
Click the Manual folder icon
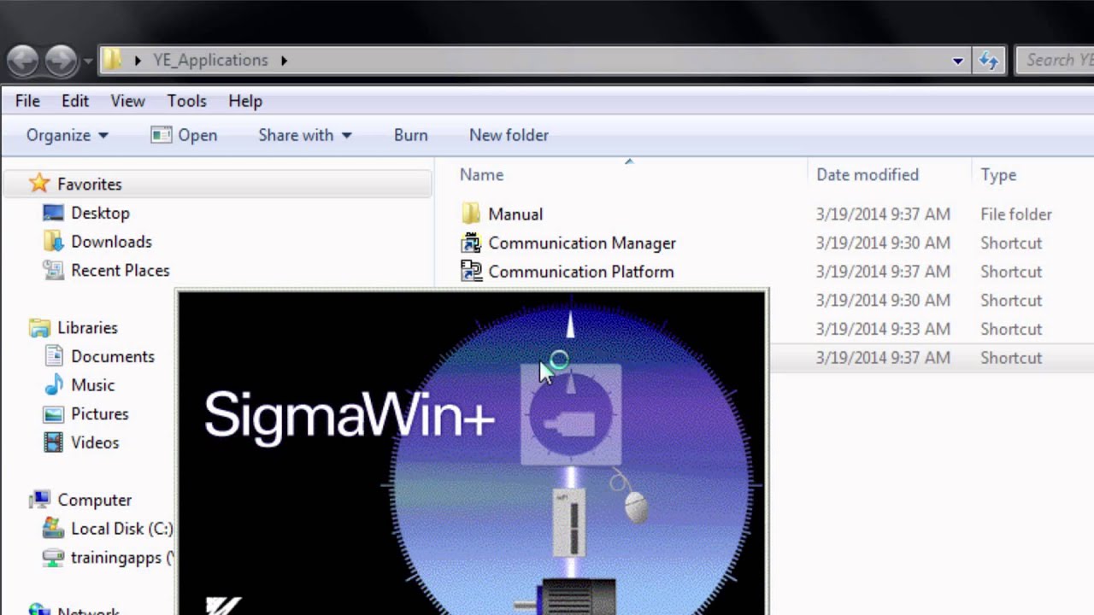pos(471,214)
